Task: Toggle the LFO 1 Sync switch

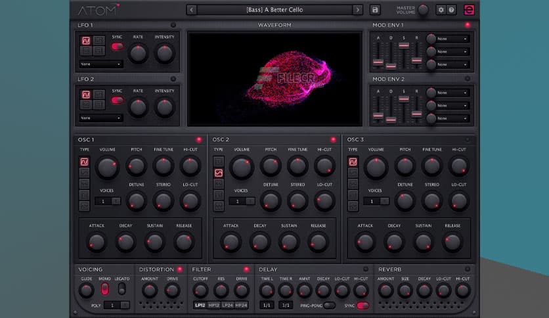Action: pyautogui.click(x=117, y=47)
